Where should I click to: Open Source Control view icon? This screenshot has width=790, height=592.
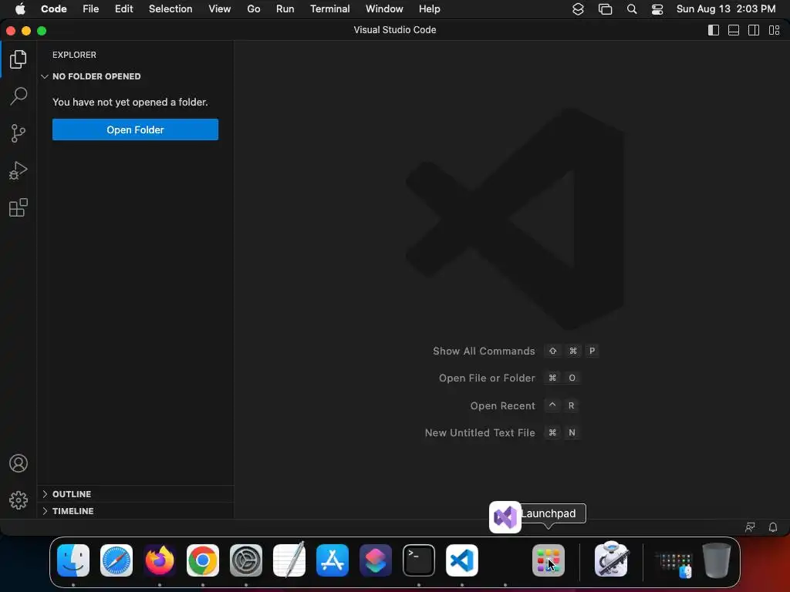click(x=19, y=133)
